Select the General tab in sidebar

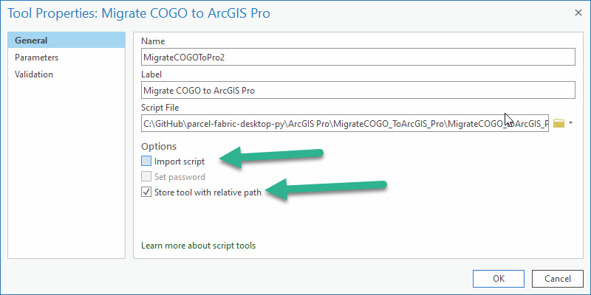click(31, 41)
